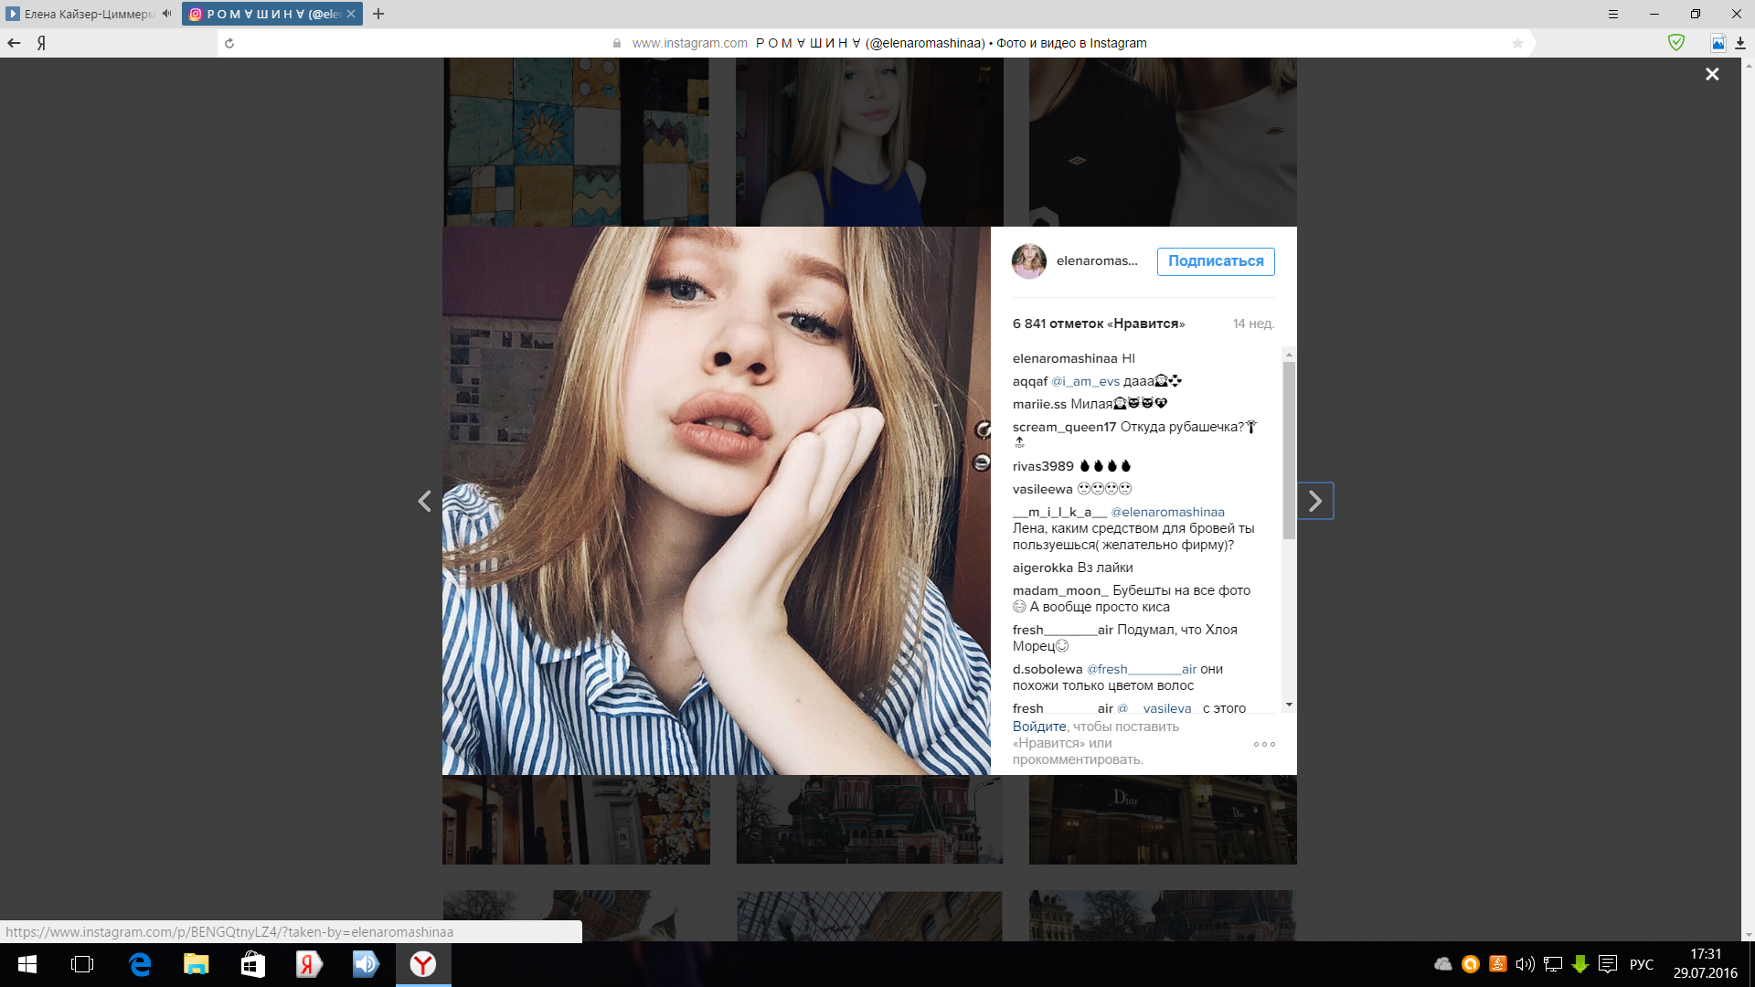1755x987 pixels.
Task: Reload the page with the refresh icon
Action: [229, 43]
